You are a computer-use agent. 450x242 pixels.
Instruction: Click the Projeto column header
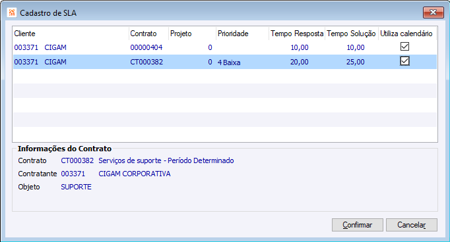point(192,34)
